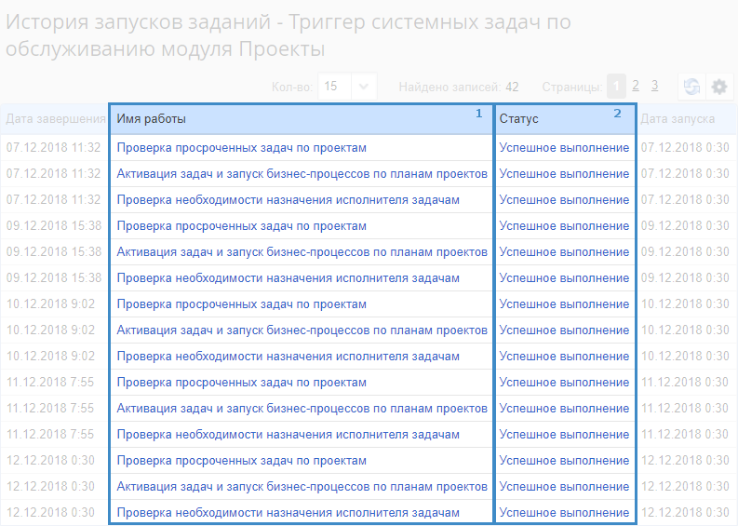Open Проверка просроченных задач from 09.12.2018 15:38
Image resolution: width=738 pixels, height=526 pixels.
(x=241, y=225)
